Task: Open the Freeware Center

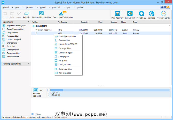Action: 163,15
